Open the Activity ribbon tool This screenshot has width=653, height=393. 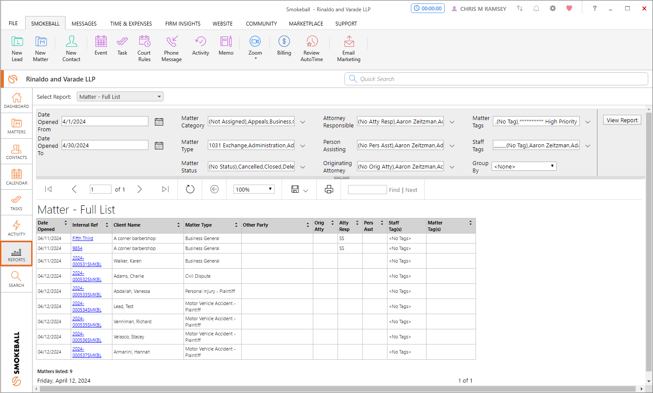pos(200,46)
